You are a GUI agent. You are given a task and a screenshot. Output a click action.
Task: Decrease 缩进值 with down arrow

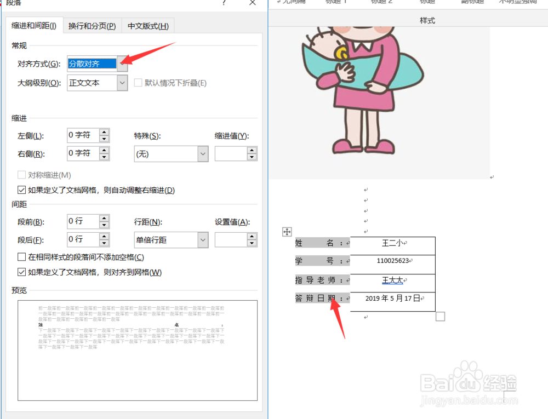[252, 157]
